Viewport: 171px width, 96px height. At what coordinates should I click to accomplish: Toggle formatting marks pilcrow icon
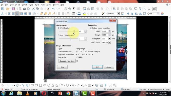74,9
